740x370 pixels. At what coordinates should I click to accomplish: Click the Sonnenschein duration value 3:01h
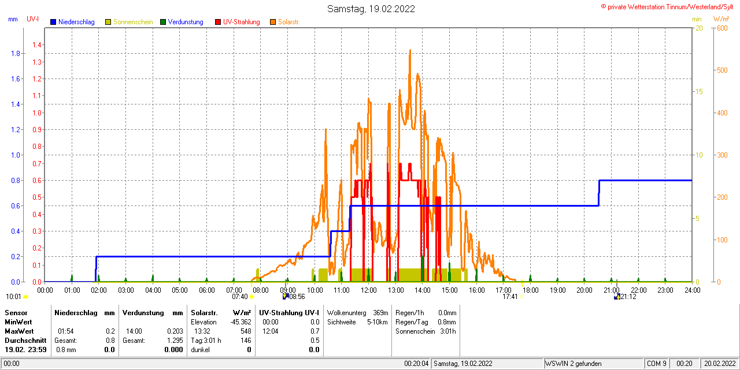coord(448,331)
